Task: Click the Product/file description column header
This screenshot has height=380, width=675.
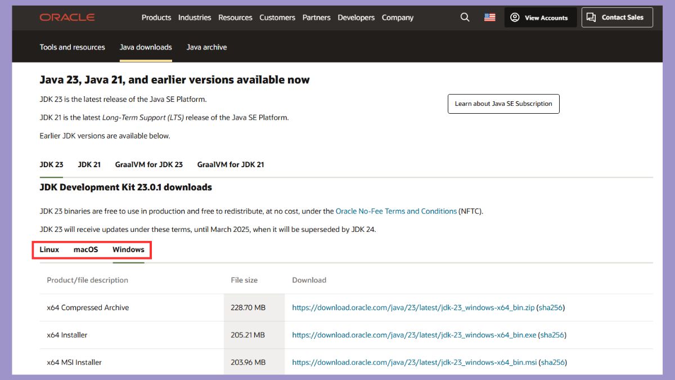Action: click(87, 280)
